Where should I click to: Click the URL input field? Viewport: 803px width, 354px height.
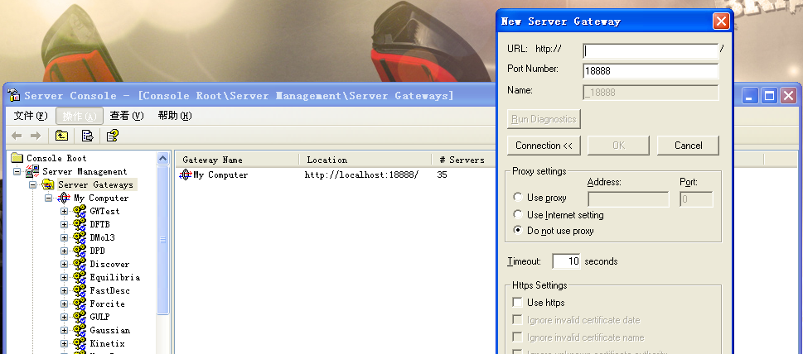click(x=651, y=51)
